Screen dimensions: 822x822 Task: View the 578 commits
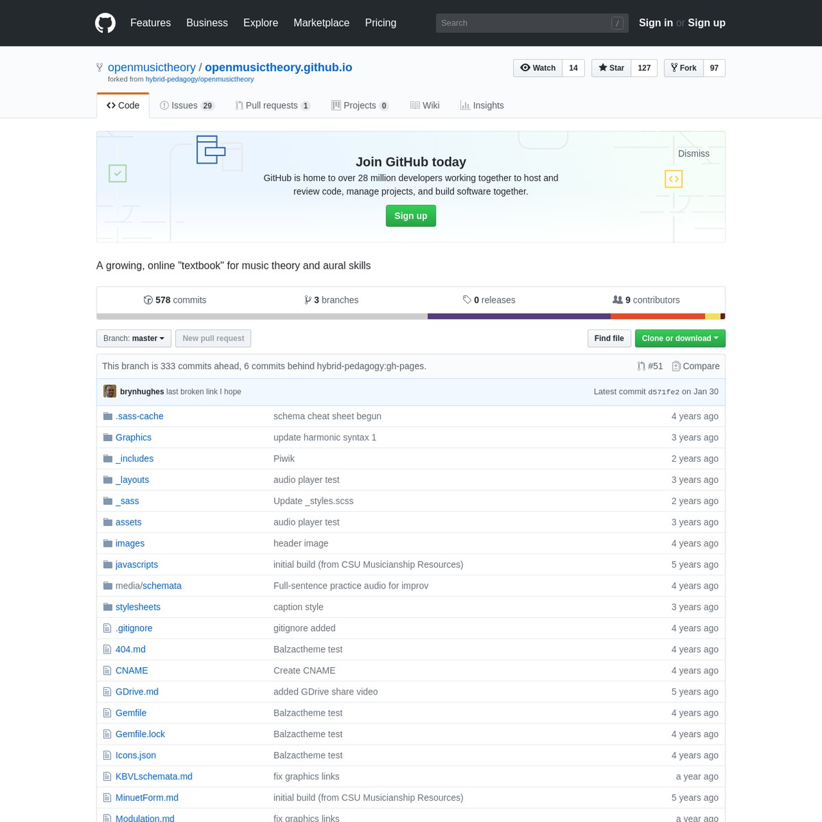[175, 300]
